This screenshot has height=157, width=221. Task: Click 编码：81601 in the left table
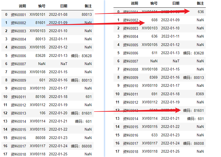pyautogui.click(x=81, y=113)
